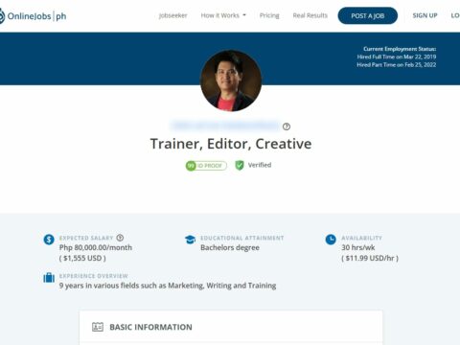Select Hired Full Time on Mar 22, 2019
460x345 pixels.
(x=397, y=57)
